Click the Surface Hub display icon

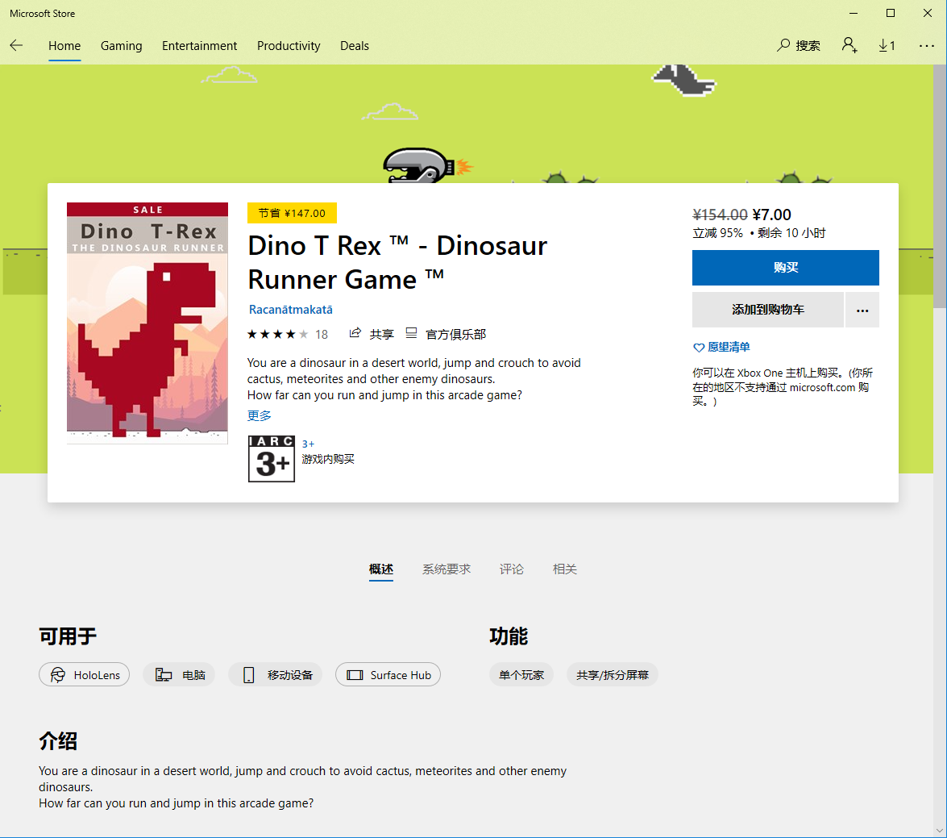coord(355,675)
